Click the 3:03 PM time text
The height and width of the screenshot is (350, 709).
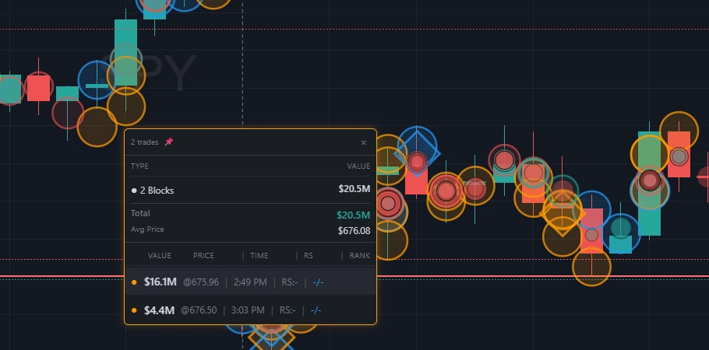coord(248,310)
